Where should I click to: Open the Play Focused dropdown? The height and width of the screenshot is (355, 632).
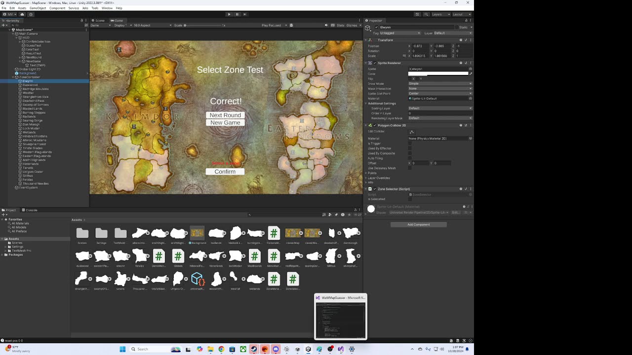pyautogui.click(x=273, y=25)
